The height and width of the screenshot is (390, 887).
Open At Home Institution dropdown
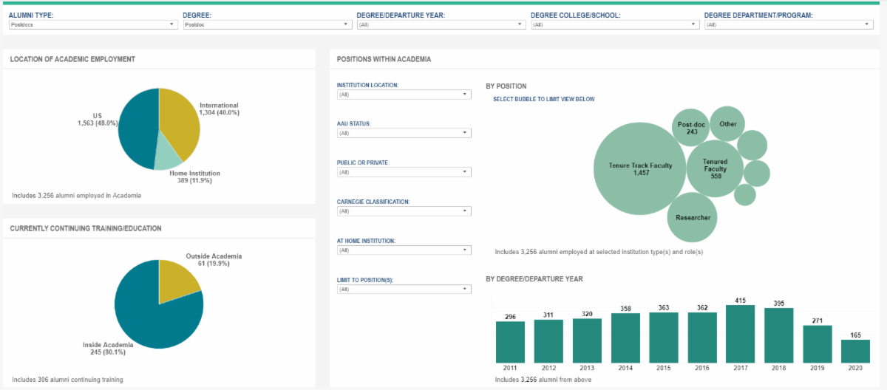pos(404,250)
